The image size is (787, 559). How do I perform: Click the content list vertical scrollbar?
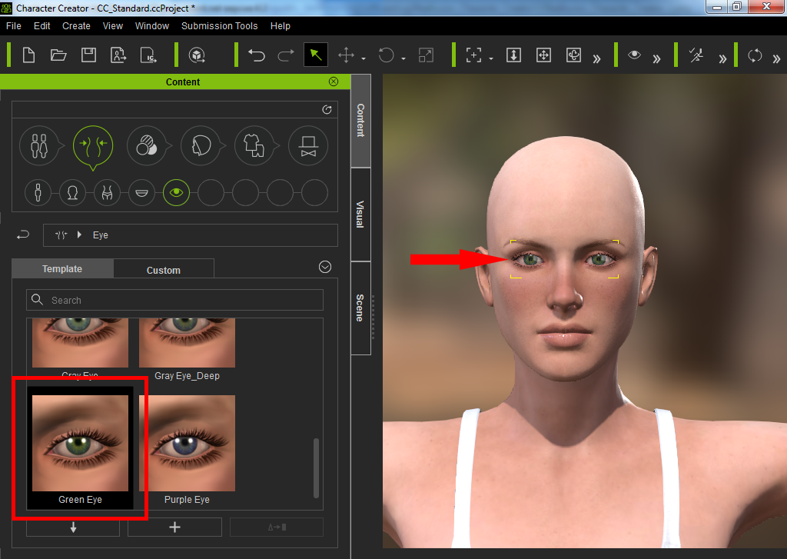315,467
